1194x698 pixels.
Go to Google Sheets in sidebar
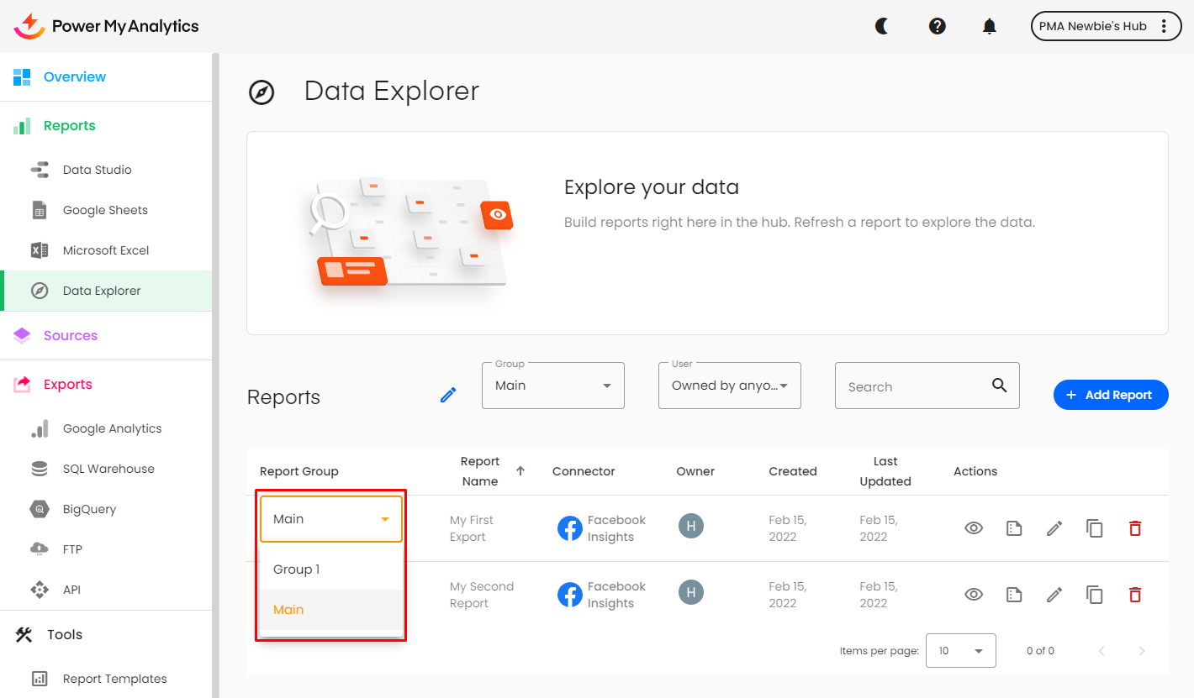(105, 210)
